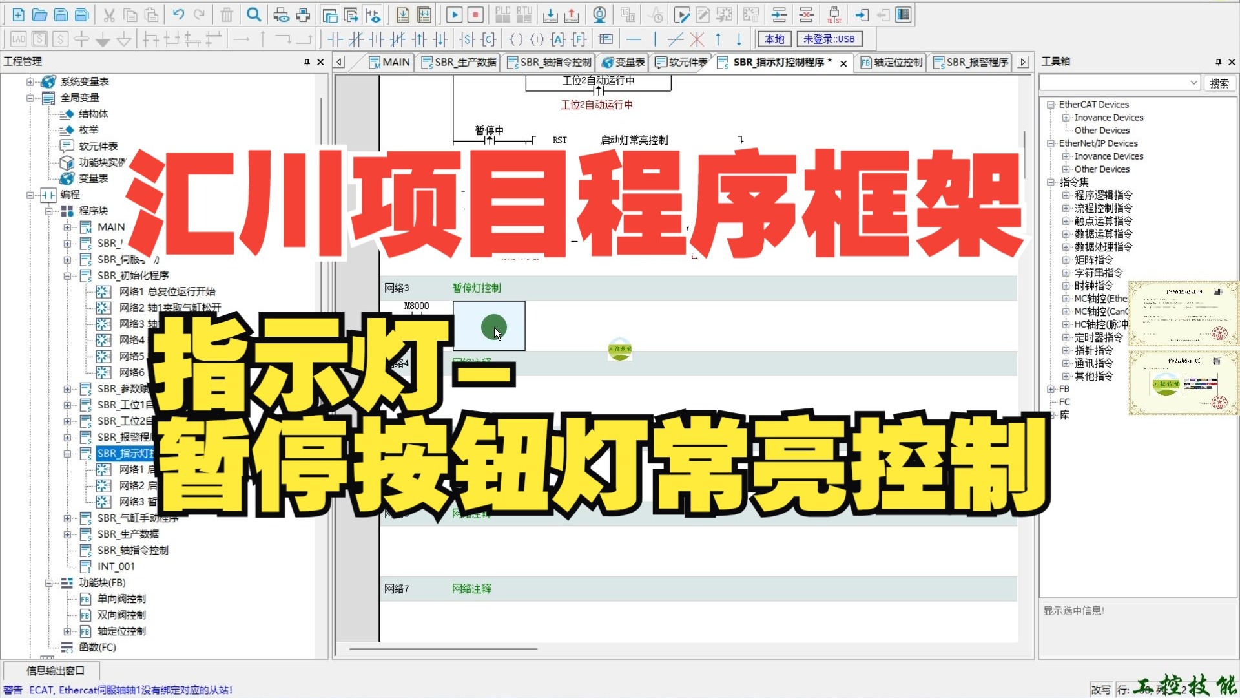Screen dimensions: 1240x698
Task: Collapse the 程序块 tree node
Action: pos(48,211)
